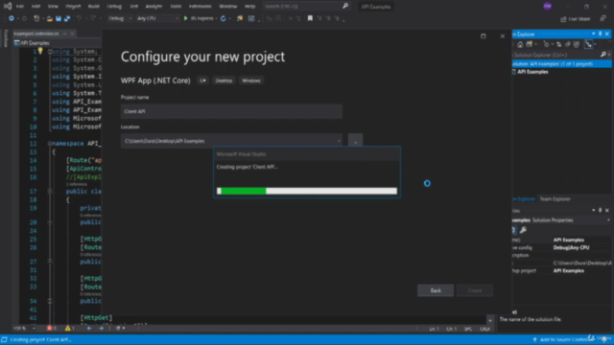614x345 pixels.
Task: Open the Debug menu
Action: click(114, 7)
